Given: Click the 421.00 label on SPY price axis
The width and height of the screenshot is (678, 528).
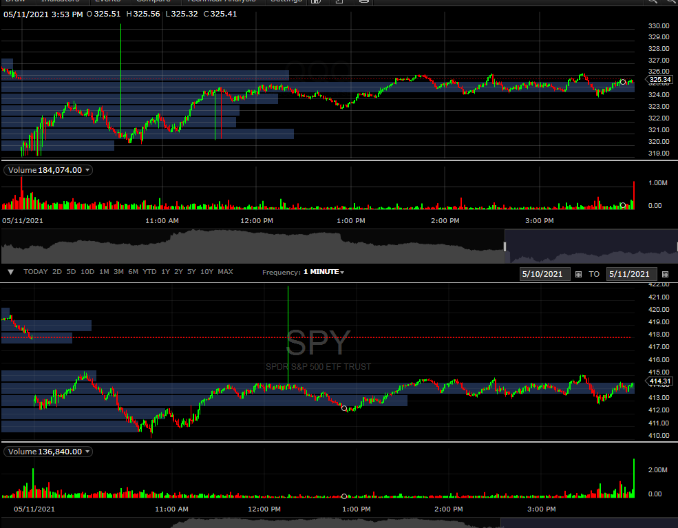Looking at the screenshot, I should (659, 297).
